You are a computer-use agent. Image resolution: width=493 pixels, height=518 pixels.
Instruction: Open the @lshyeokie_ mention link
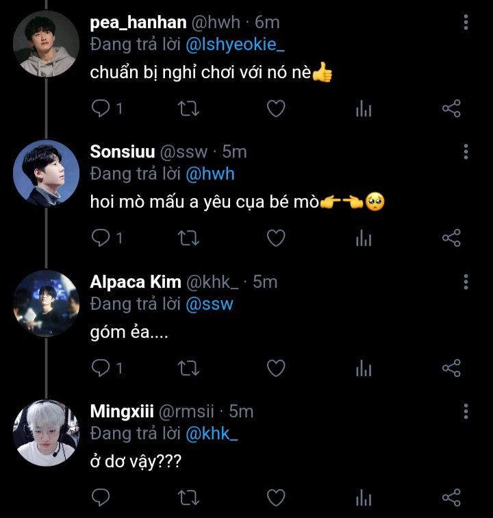(x=233, y=45)
